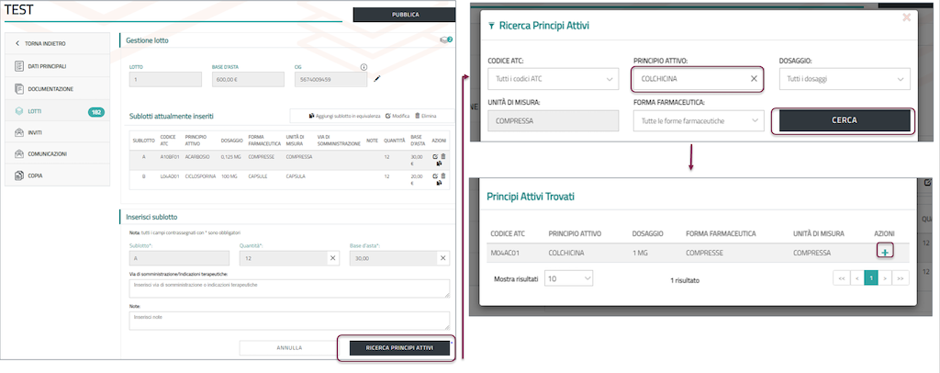Click the Gestione lotto help icon
940x373 pixels.
[446, 40]
